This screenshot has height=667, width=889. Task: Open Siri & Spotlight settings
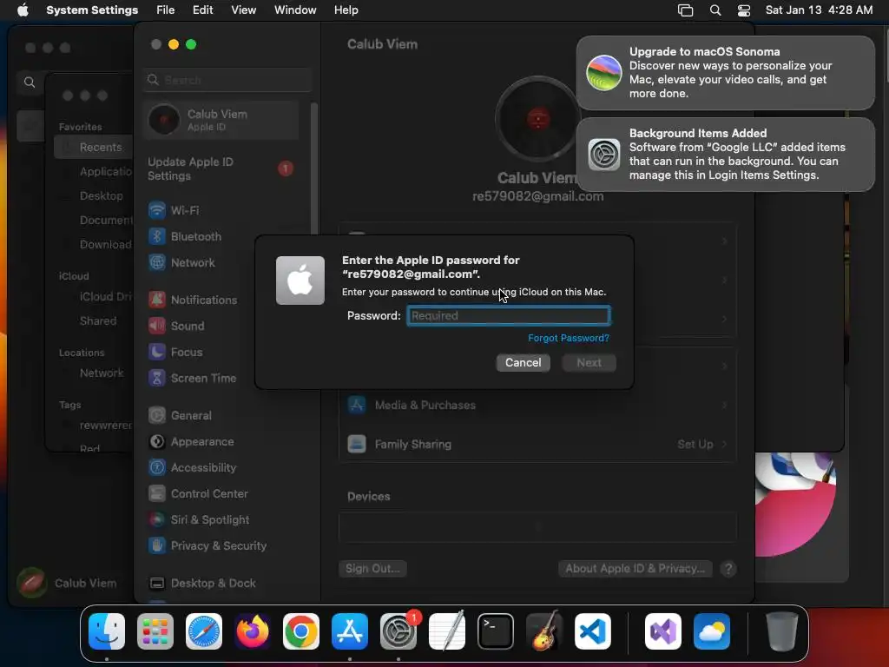click(221, 519)
